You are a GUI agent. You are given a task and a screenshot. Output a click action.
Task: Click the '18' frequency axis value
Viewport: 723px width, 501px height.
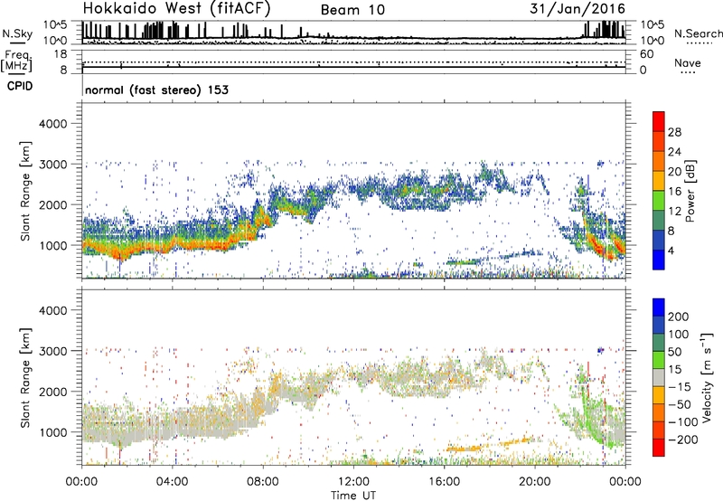click(61, 54)
